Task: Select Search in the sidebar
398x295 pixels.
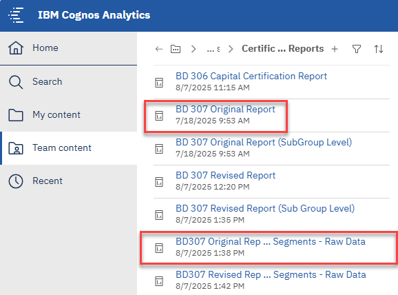Action: click(69, 82)
